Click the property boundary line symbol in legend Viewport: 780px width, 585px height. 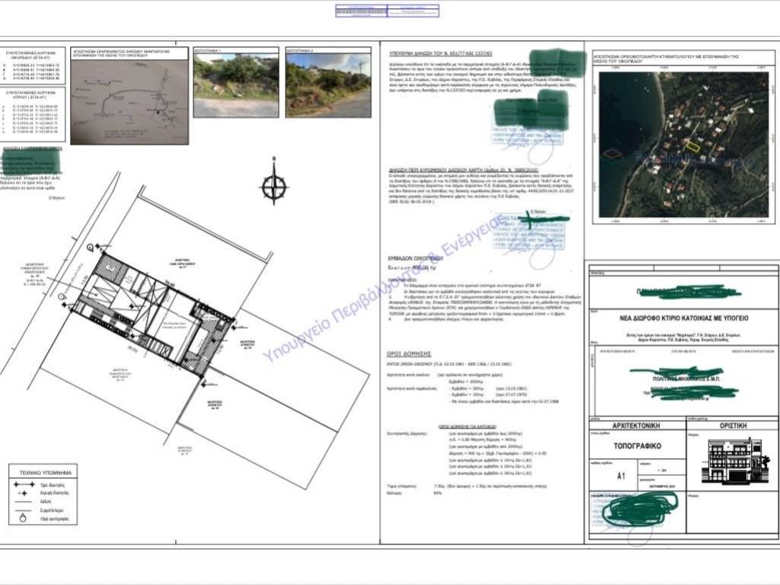click(23, 484)
